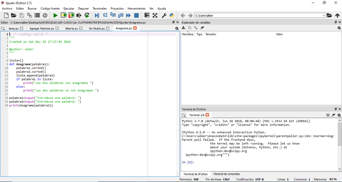This screenshot has height=182, width=342.
Task: Expand the working directory path dropdown
Action: 323,16
